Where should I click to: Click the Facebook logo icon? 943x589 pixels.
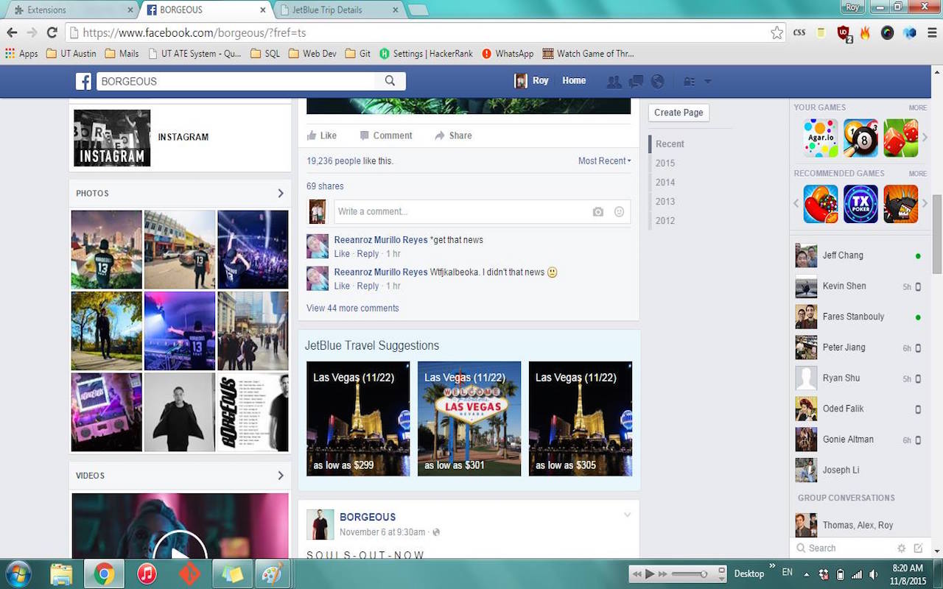click(x=83, y=81)
